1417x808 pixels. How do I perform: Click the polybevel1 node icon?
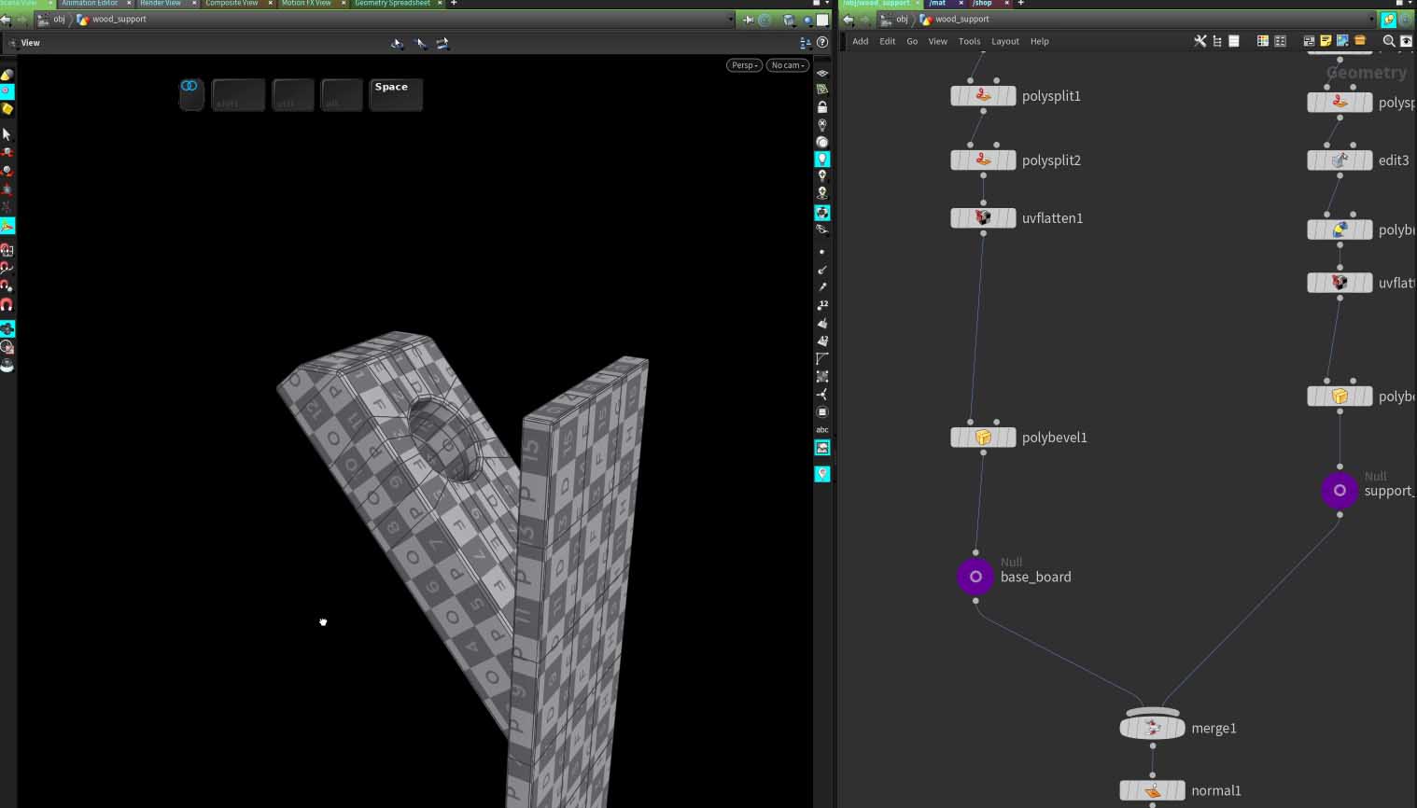click(x=983, y=438)
